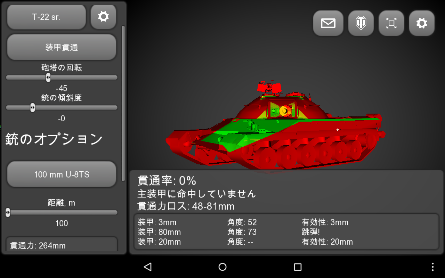Toggle the fullscreen frame icon
This screenshot has height=278, width=445.
391,23
